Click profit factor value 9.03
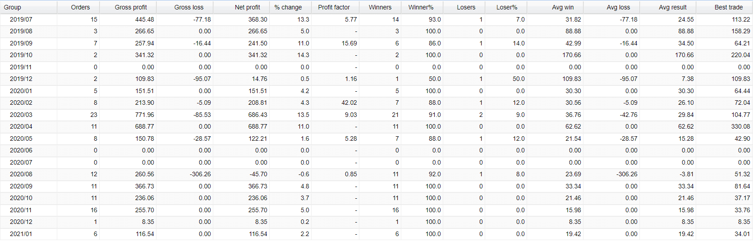The width and height of the screenshot is (753, 241). pyautogui.click(x=351, y=115)
